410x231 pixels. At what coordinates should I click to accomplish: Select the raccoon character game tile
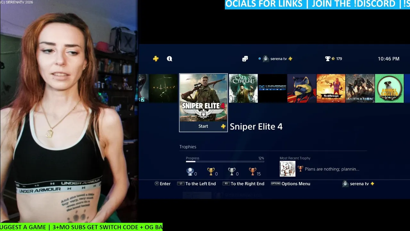tap(302, 89)
